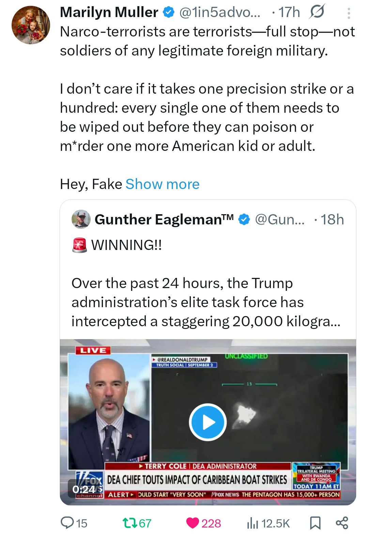Bookmark this post
Screen dimensions: 368x536
pyautogui.click(x=315, y=523)
